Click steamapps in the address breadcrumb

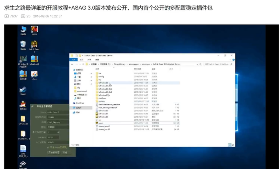click(134, 64)
